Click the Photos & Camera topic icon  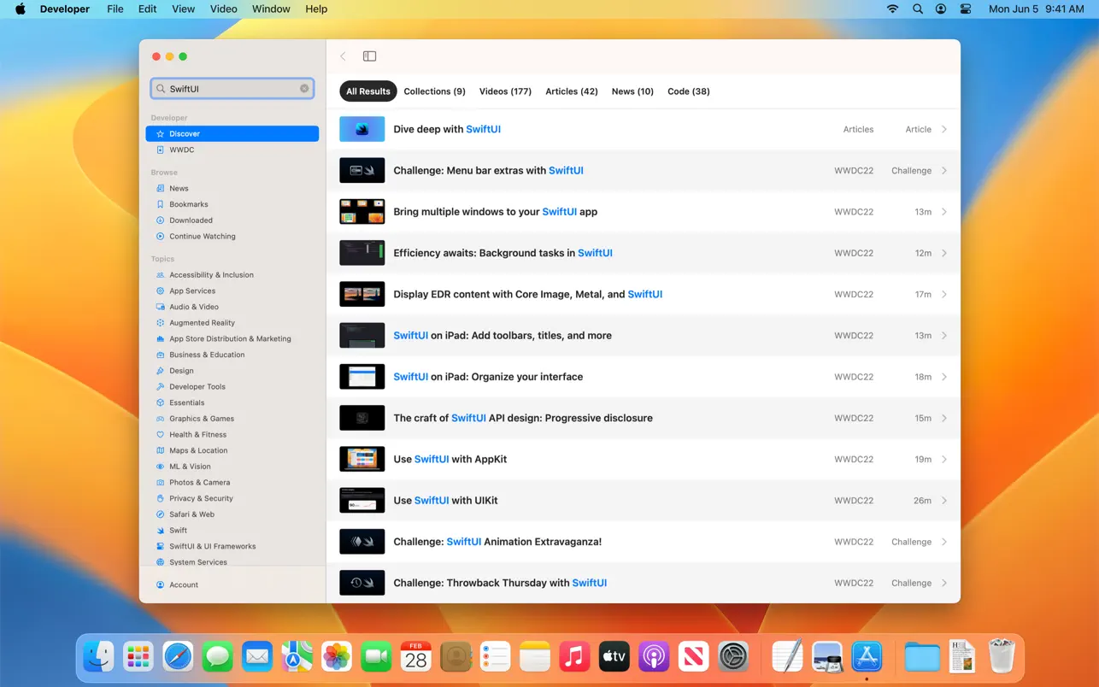click(160, 482)
